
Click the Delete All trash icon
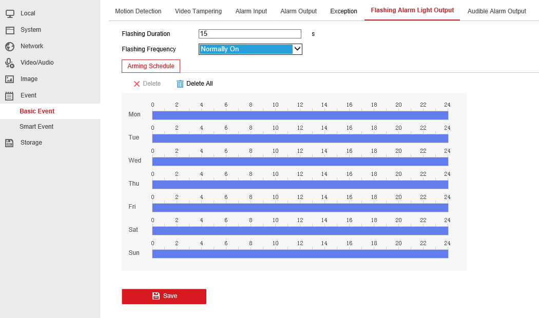180,84
